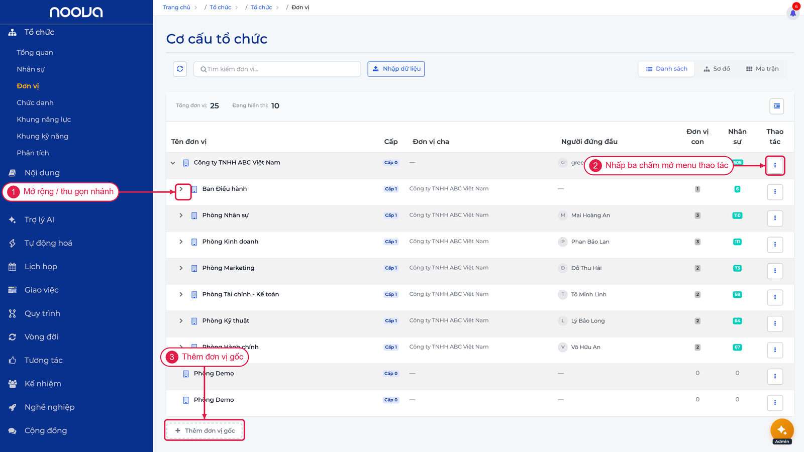Switch to Ma trận view

[x=762, y=69]
